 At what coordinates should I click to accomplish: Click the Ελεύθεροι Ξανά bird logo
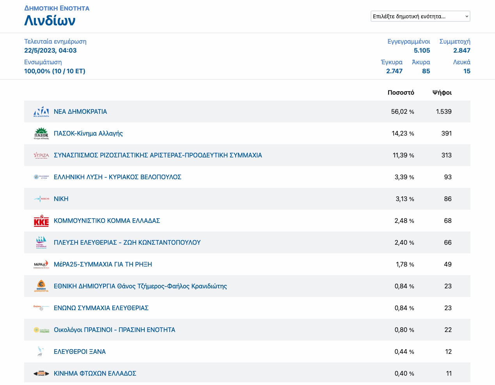(x=41, y=351)
